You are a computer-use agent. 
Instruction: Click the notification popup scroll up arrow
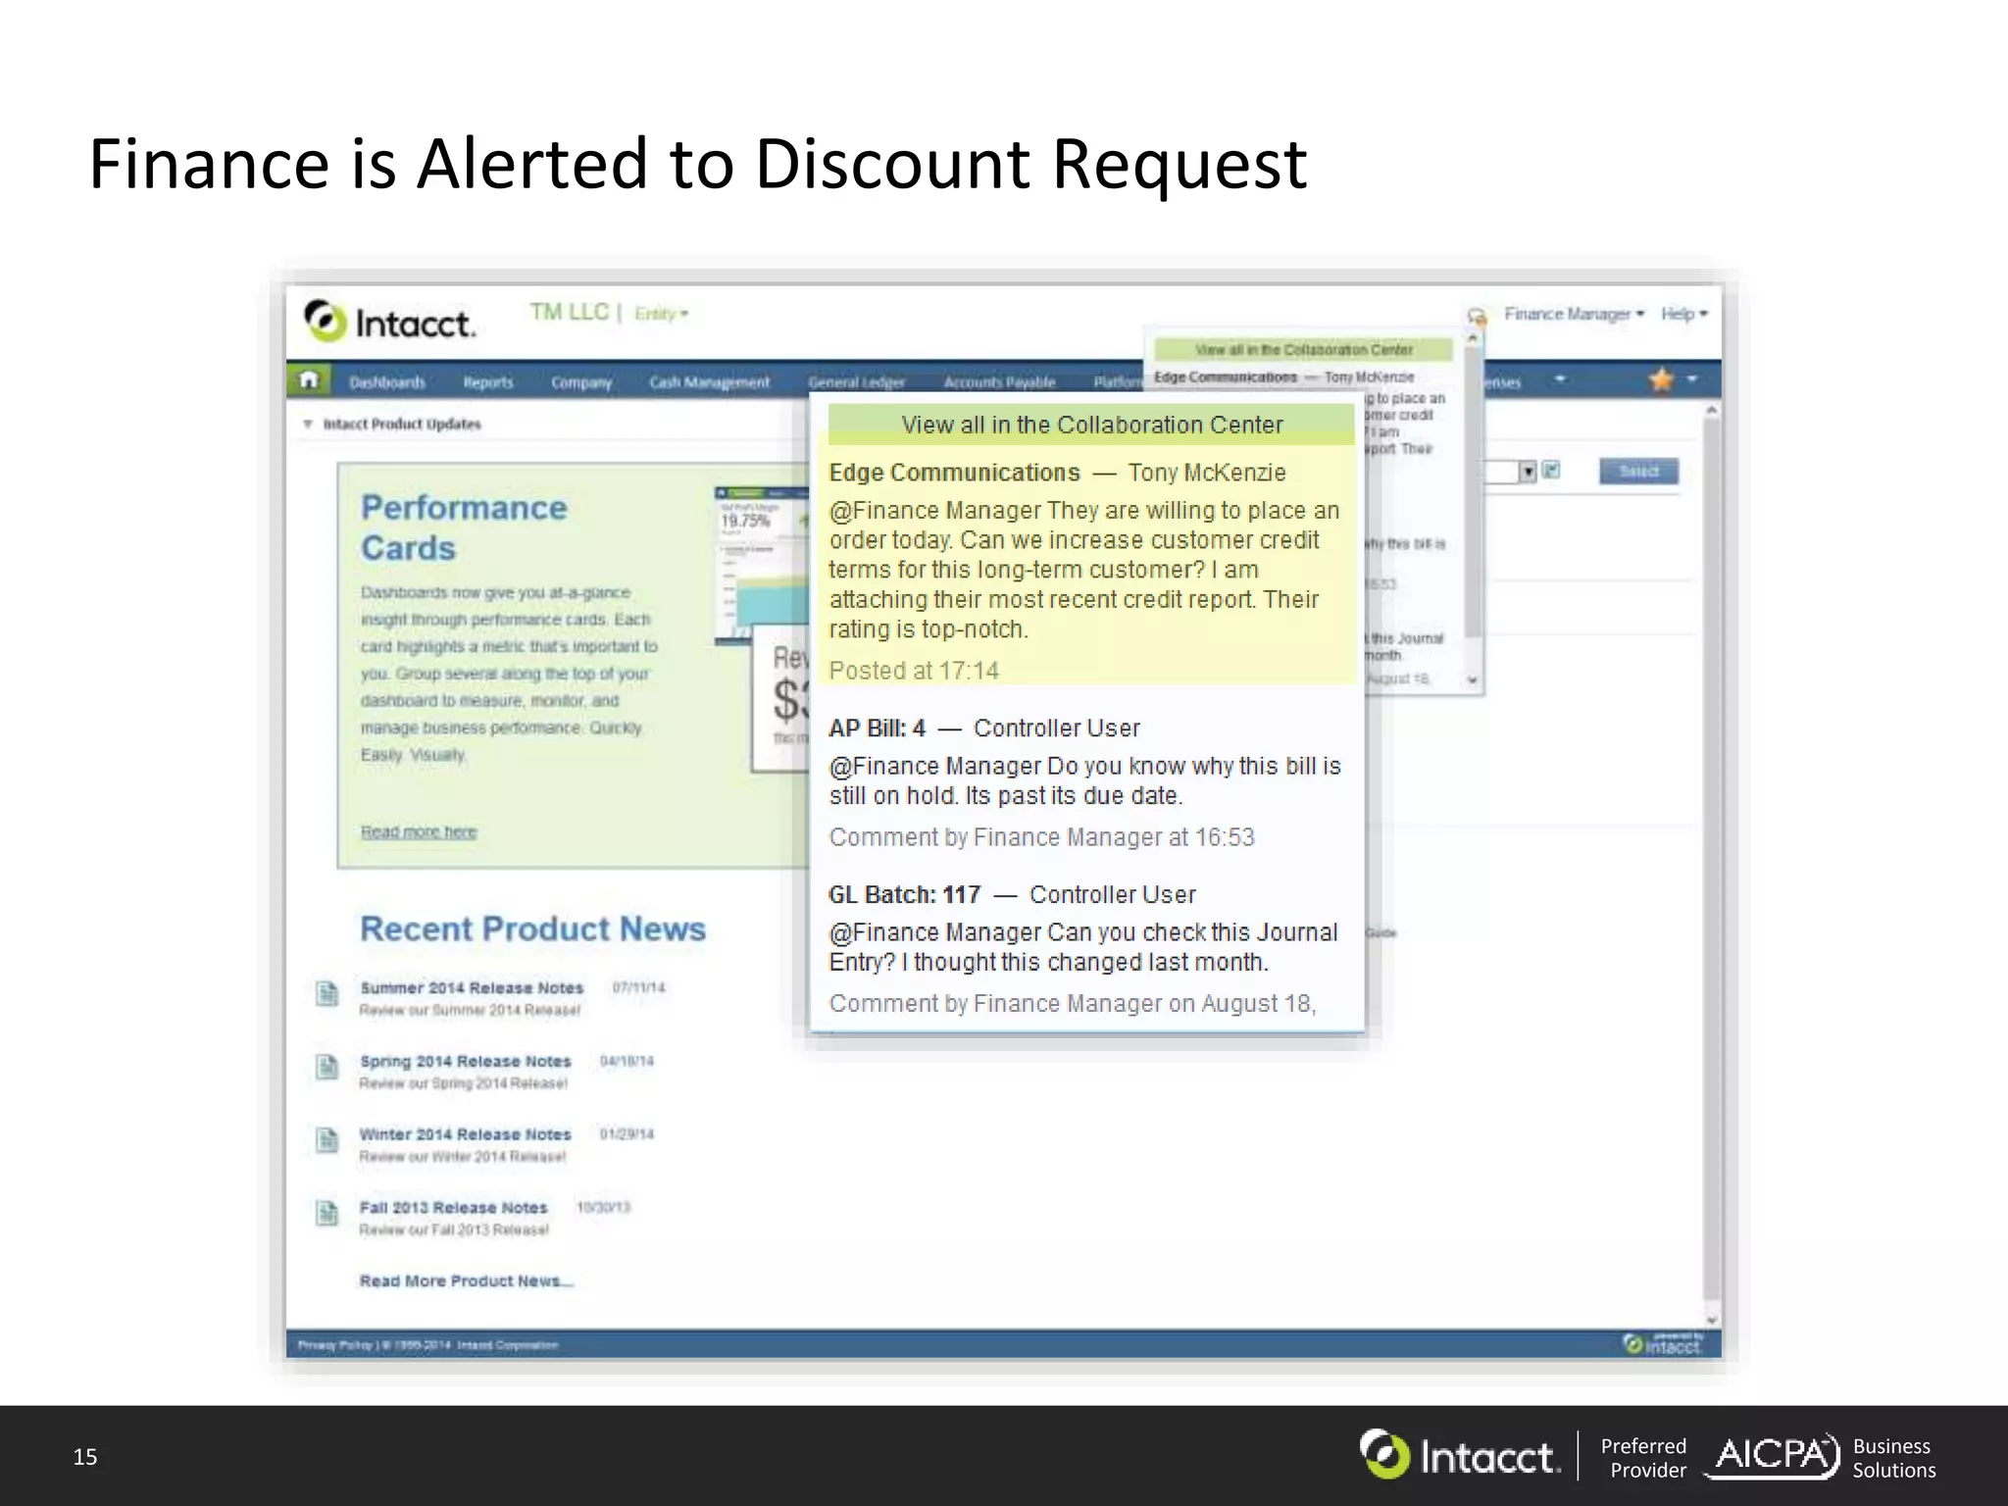pos(1472,338)
